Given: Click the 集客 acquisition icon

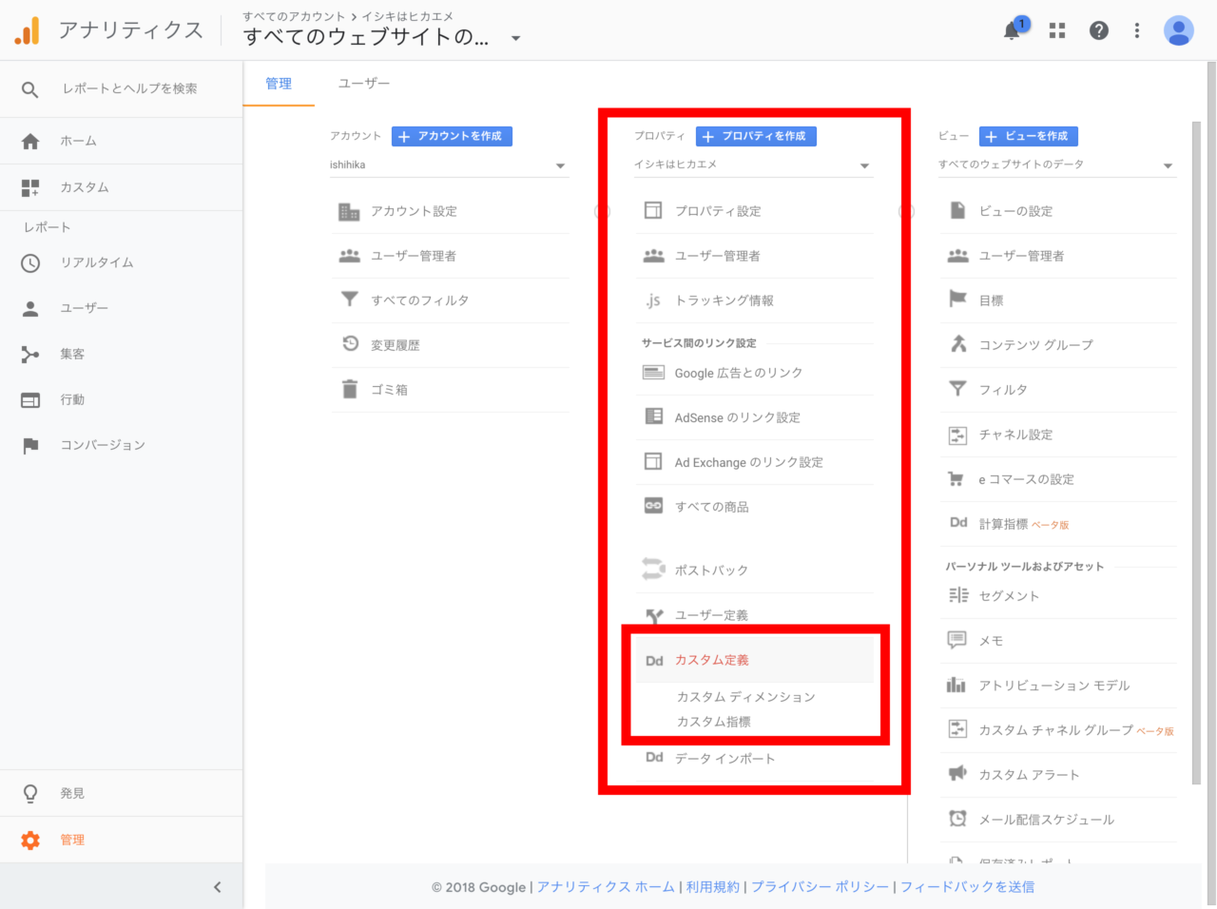Looking at the screenshot, I should (x=30, y=355).
